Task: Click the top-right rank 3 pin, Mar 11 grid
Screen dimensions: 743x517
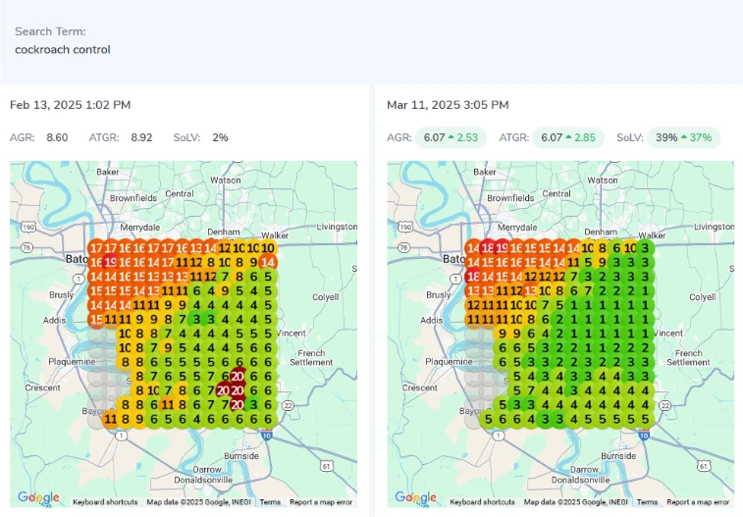Action: (644, 248)
